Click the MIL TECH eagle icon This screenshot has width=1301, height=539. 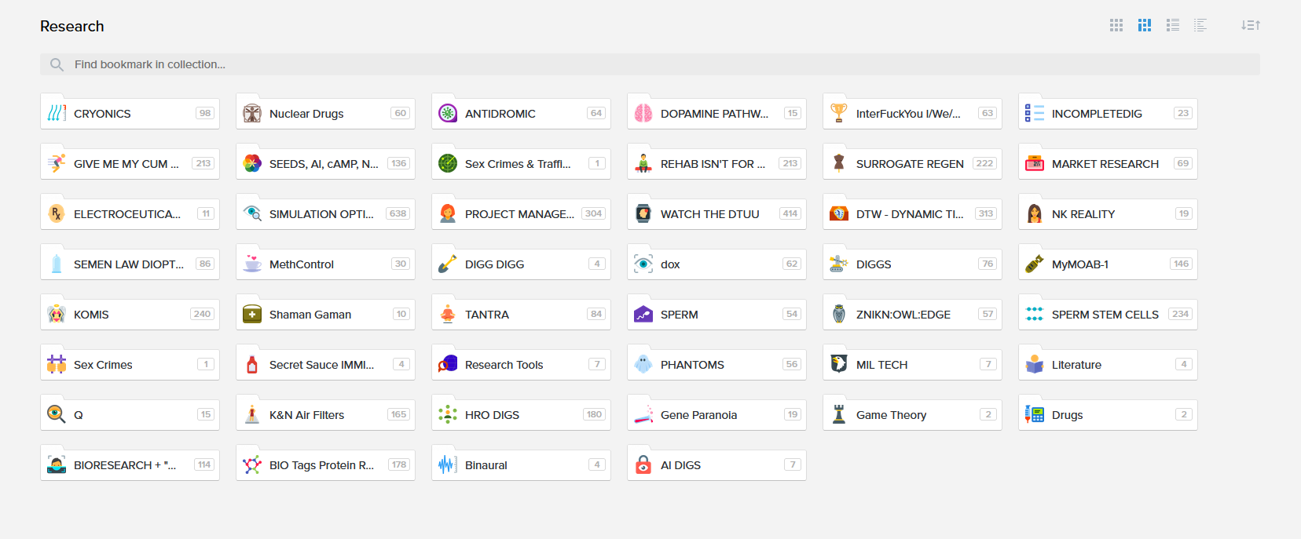(x=839, y=365)
